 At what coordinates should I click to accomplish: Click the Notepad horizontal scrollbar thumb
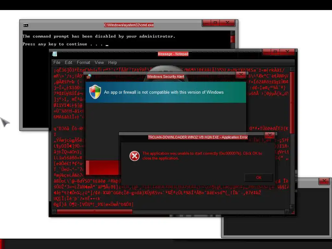(x=95, y=211)
